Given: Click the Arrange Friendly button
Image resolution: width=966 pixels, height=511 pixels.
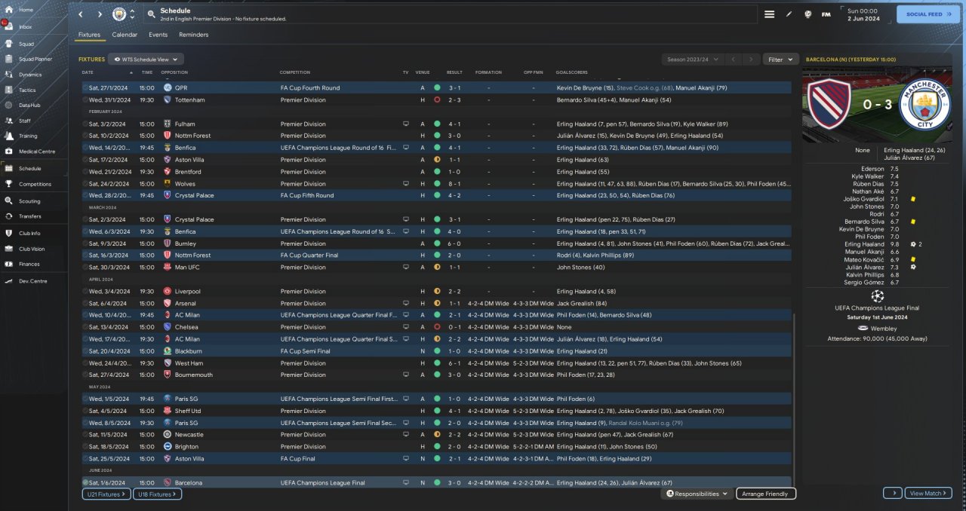Looking at the screenshot, I should pos(766,494).
